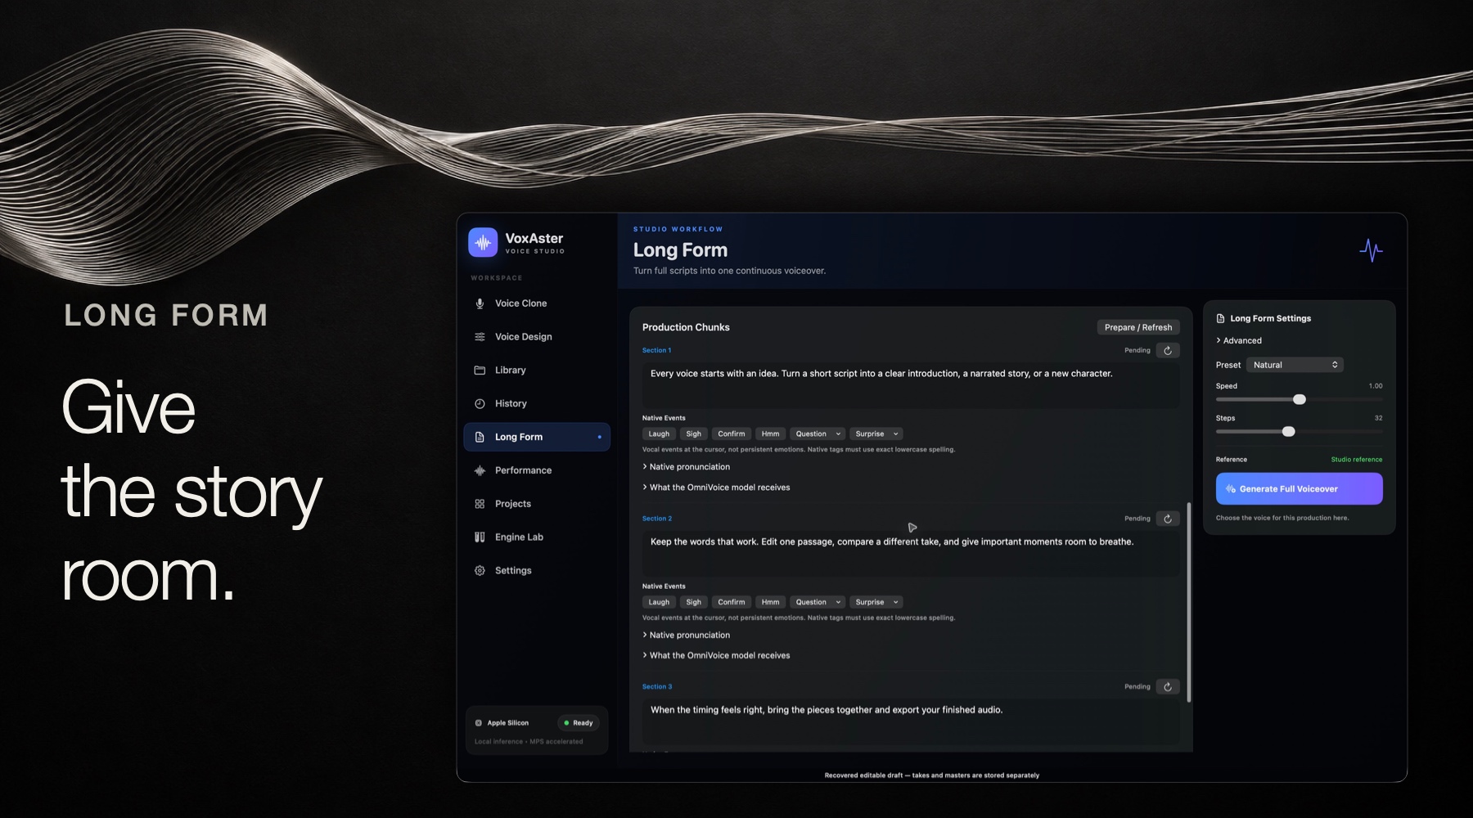
Task: Click the Prepare / Refresh button
Action: [x=1138, y=327]
